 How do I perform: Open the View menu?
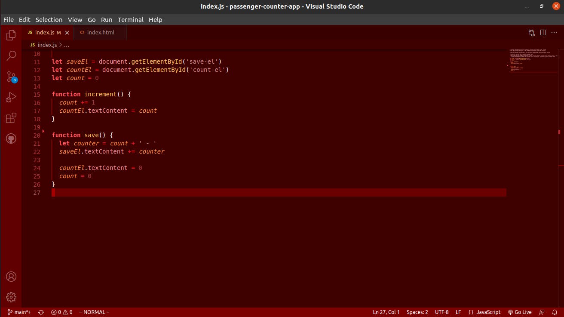pyautogui.click(x=75, y=20)
